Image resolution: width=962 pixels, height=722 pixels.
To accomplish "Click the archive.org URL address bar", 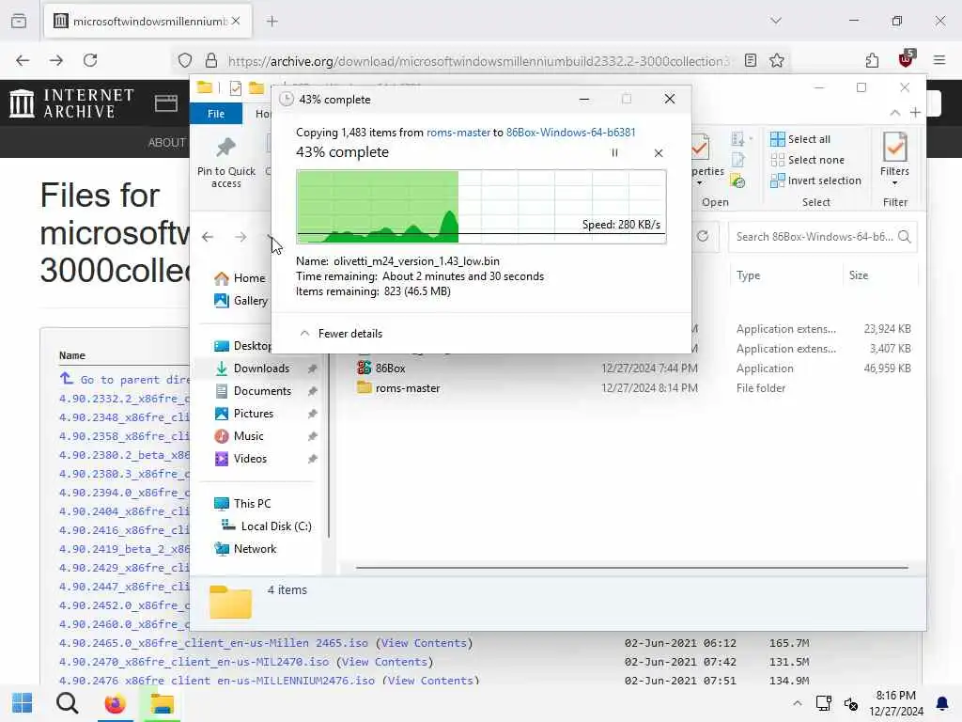I will pyautogui.click(x=478, y=61).
